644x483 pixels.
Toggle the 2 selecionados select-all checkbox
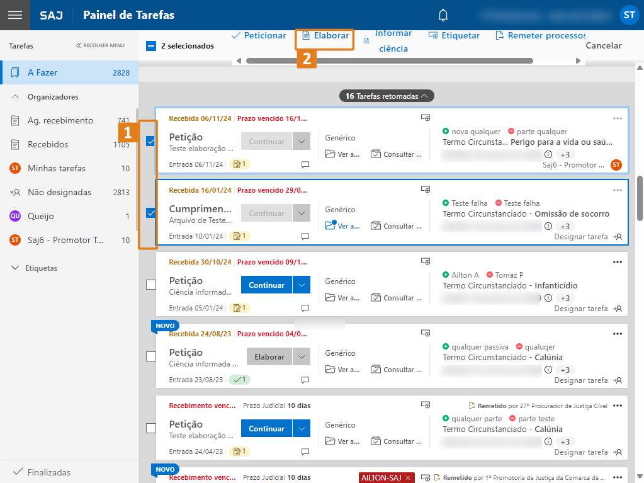151,46
